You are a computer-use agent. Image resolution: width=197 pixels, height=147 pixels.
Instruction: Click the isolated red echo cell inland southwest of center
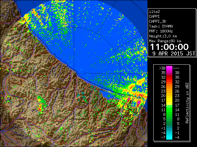pyautogui.click(x=40, y=108)
